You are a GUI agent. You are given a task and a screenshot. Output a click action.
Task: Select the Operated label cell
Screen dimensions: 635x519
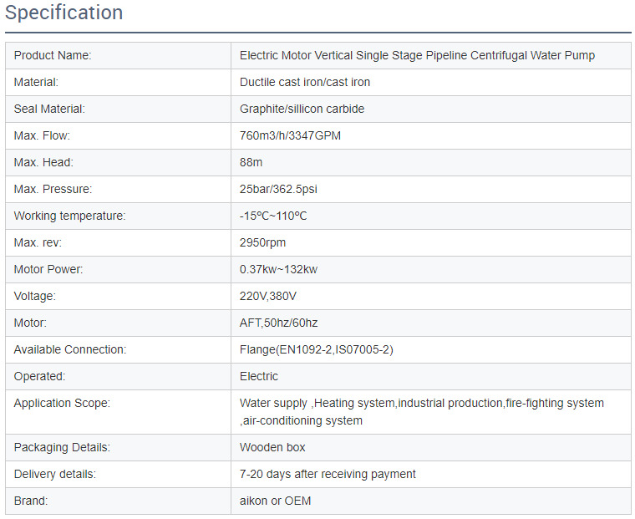pos(119,376)
